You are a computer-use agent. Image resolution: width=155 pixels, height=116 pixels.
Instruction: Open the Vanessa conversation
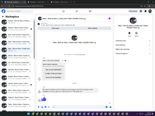[17, 29]
